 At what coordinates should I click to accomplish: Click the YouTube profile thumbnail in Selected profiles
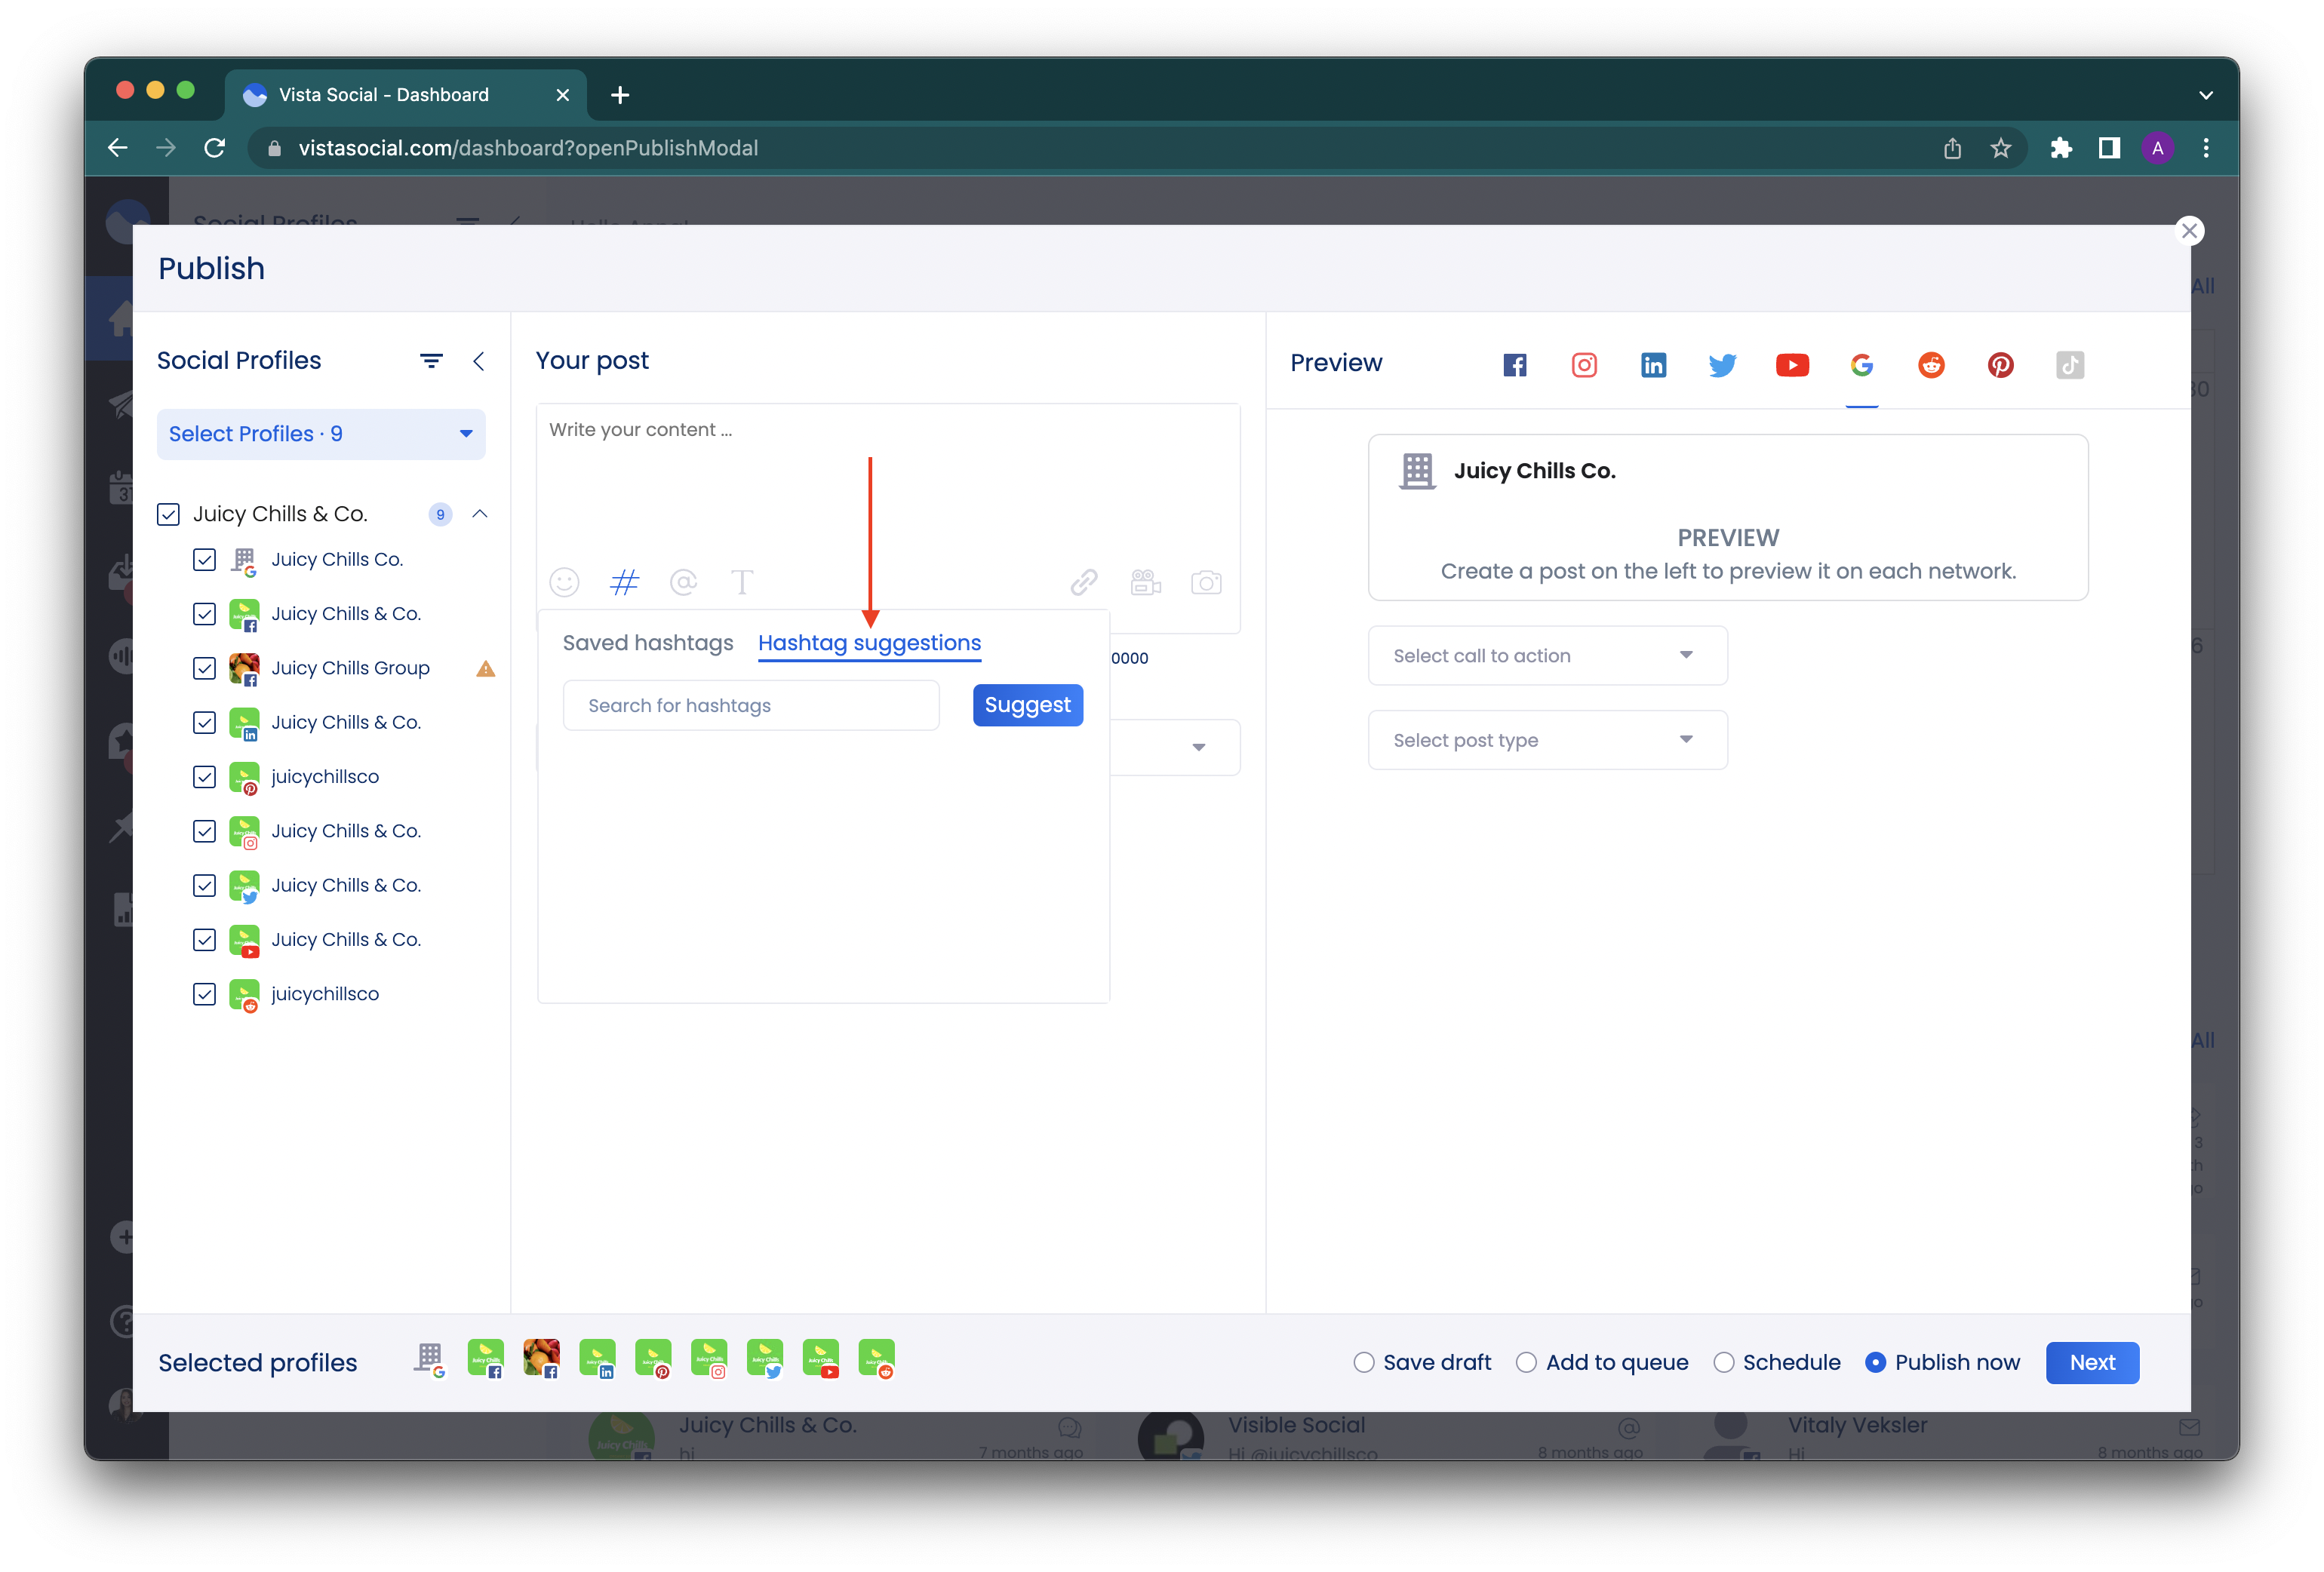coord(821,1359)
